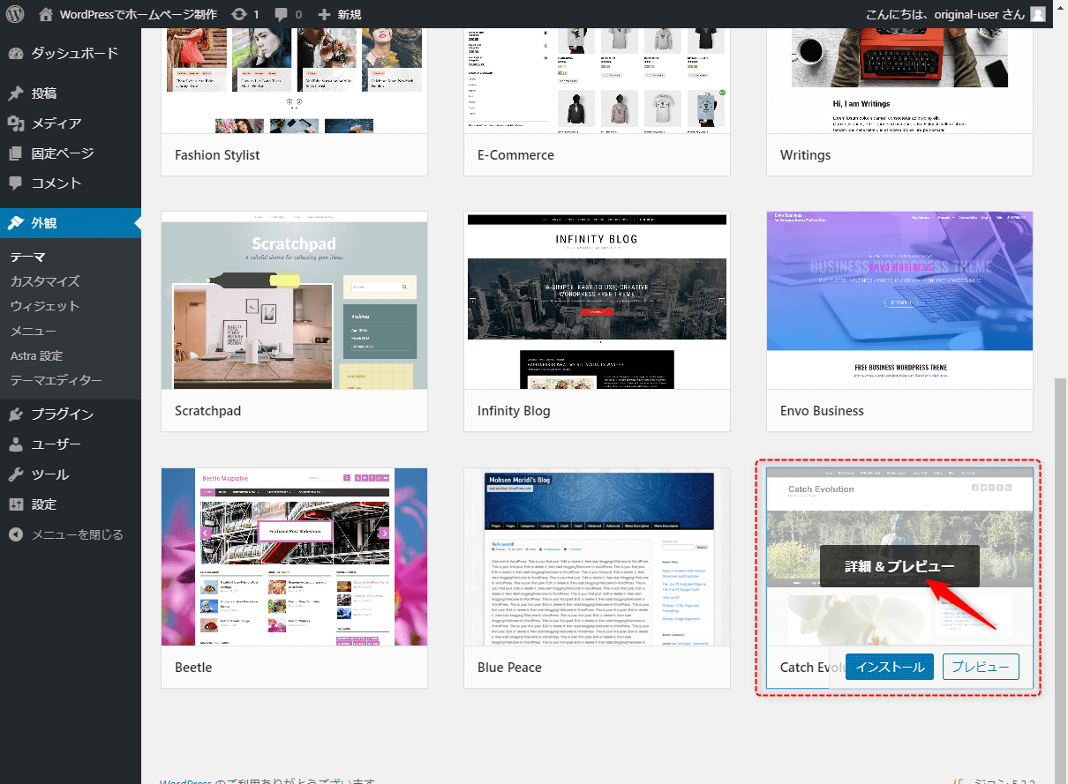The image size is (1068, 784).
Task: Select テーマ submenu item
Action: pos(28,258)
